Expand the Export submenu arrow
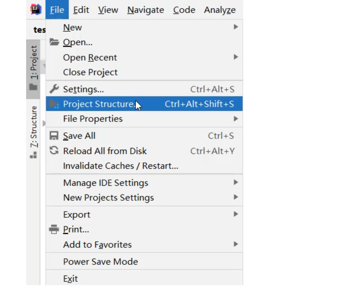The width and height of the screenshot is (350, 287). click(x=236, y=214)
